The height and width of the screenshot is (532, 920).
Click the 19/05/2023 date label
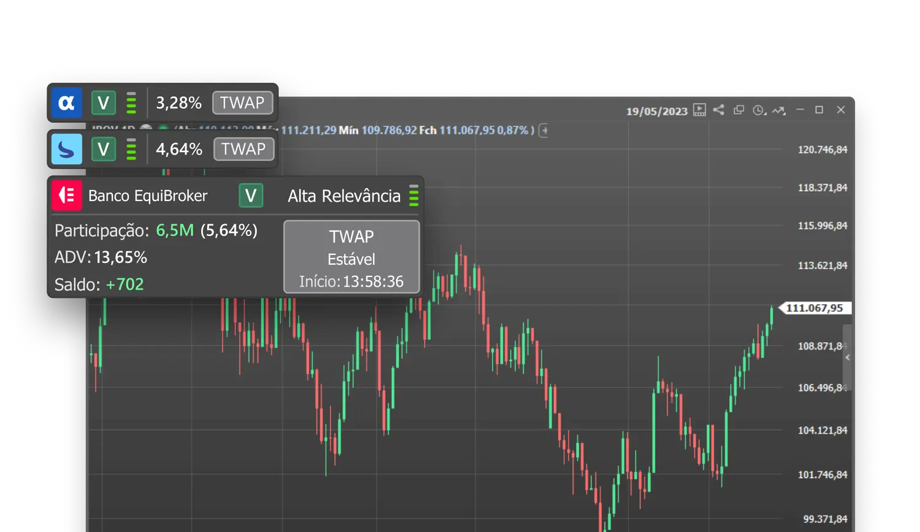coord(656,112)
